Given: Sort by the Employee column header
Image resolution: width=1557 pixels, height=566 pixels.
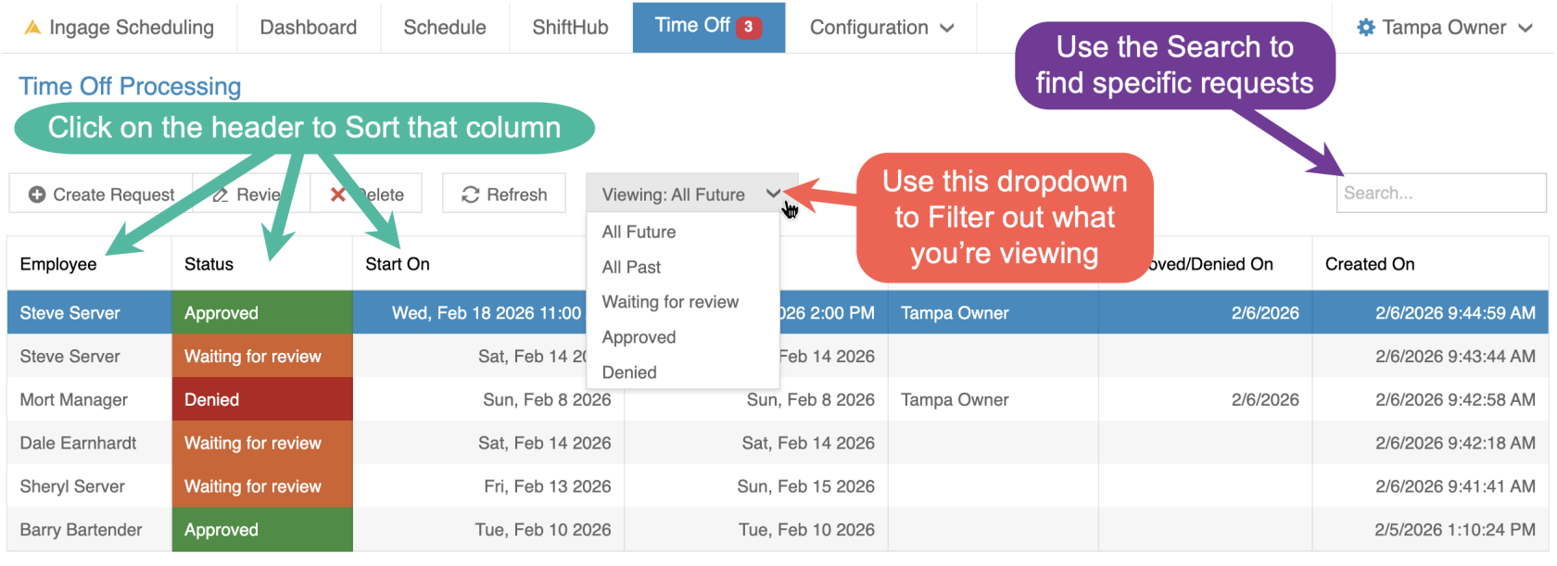Looking at the screenshot, I should click(x=58, y=264).
